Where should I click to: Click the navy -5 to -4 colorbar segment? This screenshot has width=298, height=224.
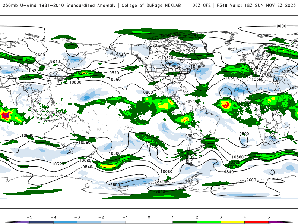click(x=41, y=222)
